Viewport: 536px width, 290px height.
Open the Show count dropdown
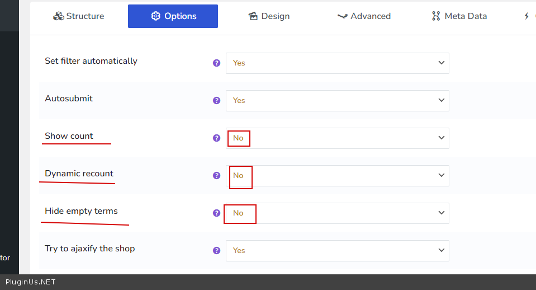tap(337, 138)
